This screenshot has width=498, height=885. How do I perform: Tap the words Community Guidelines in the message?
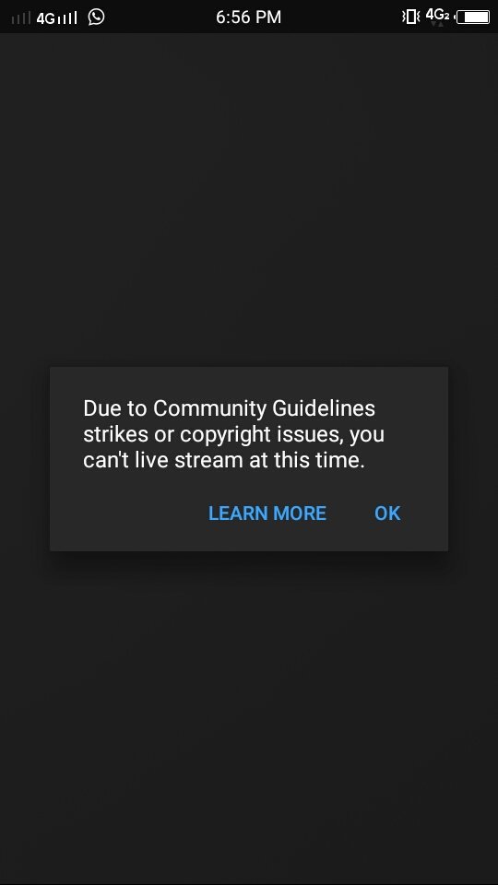(264, 408)
